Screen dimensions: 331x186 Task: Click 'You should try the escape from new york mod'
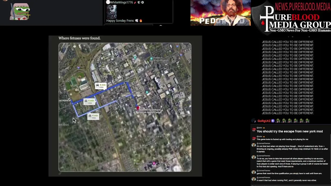point(290,131)
